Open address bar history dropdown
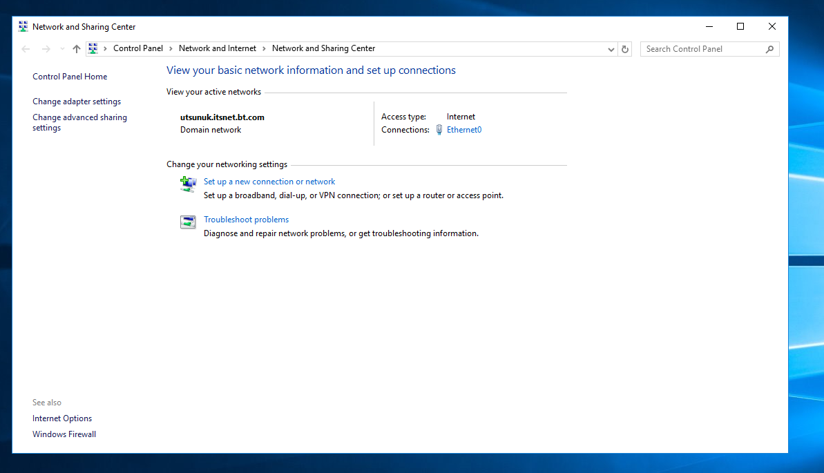 pos(611,50)
